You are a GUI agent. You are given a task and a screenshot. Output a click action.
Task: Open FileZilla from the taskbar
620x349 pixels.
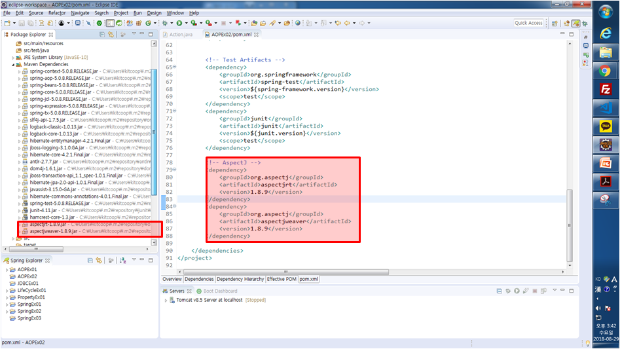click(606, 90)
